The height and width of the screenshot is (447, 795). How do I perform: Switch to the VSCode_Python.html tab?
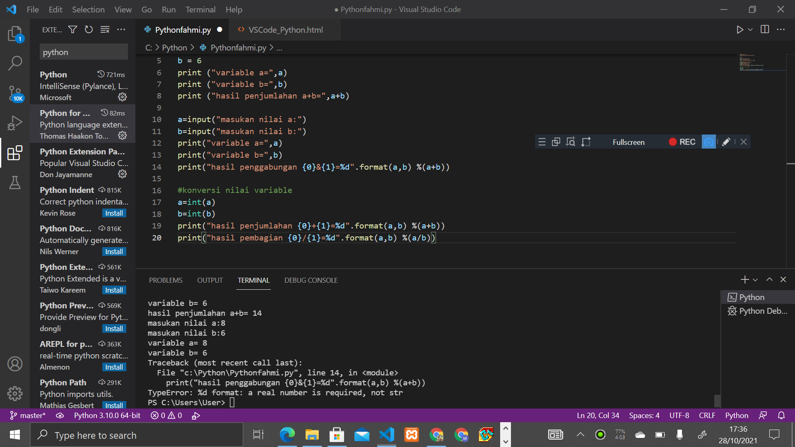point(285,30)
